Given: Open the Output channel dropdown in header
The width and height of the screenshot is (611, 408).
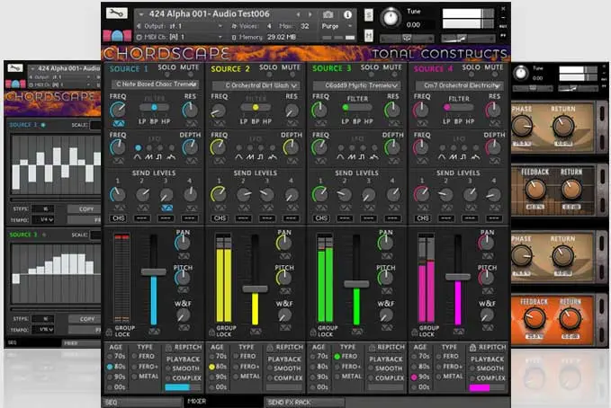Looking at the screenshot, I should pos(179,26).
